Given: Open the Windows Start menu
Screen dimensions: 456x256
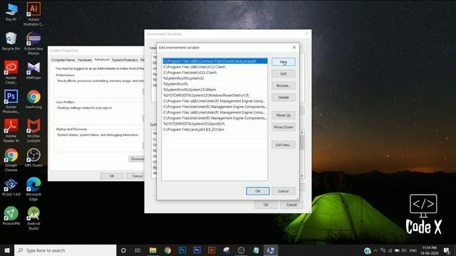Looking at the screenshot, I should (x=7, y=250).
